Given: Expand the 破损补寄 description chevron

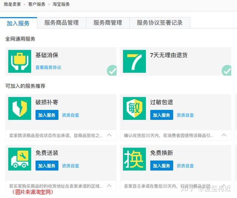Looking at the screenshot, I should click(109, 135).
